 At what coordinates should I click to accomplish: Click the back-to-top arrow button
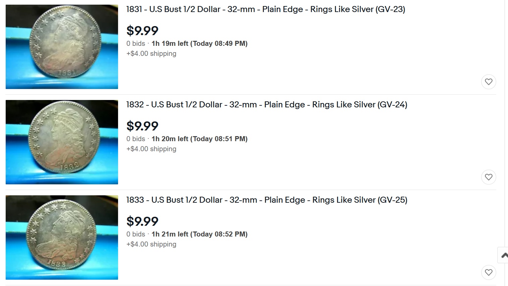(503, 256)
